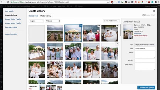Open the Chrome three-dot menu

[159, 2]
